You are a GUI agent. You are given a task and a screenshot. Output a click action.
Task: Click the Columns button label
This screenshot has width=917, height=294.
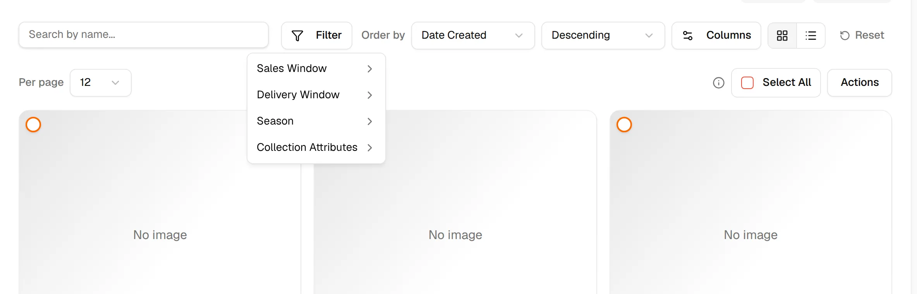pyautogui.click(x=728, y=35)
